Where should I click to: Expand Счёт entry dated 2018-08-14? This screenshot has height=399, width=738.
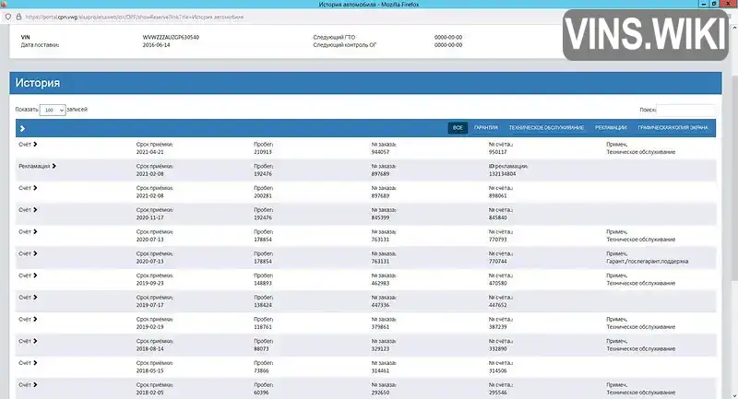[35, 341]
